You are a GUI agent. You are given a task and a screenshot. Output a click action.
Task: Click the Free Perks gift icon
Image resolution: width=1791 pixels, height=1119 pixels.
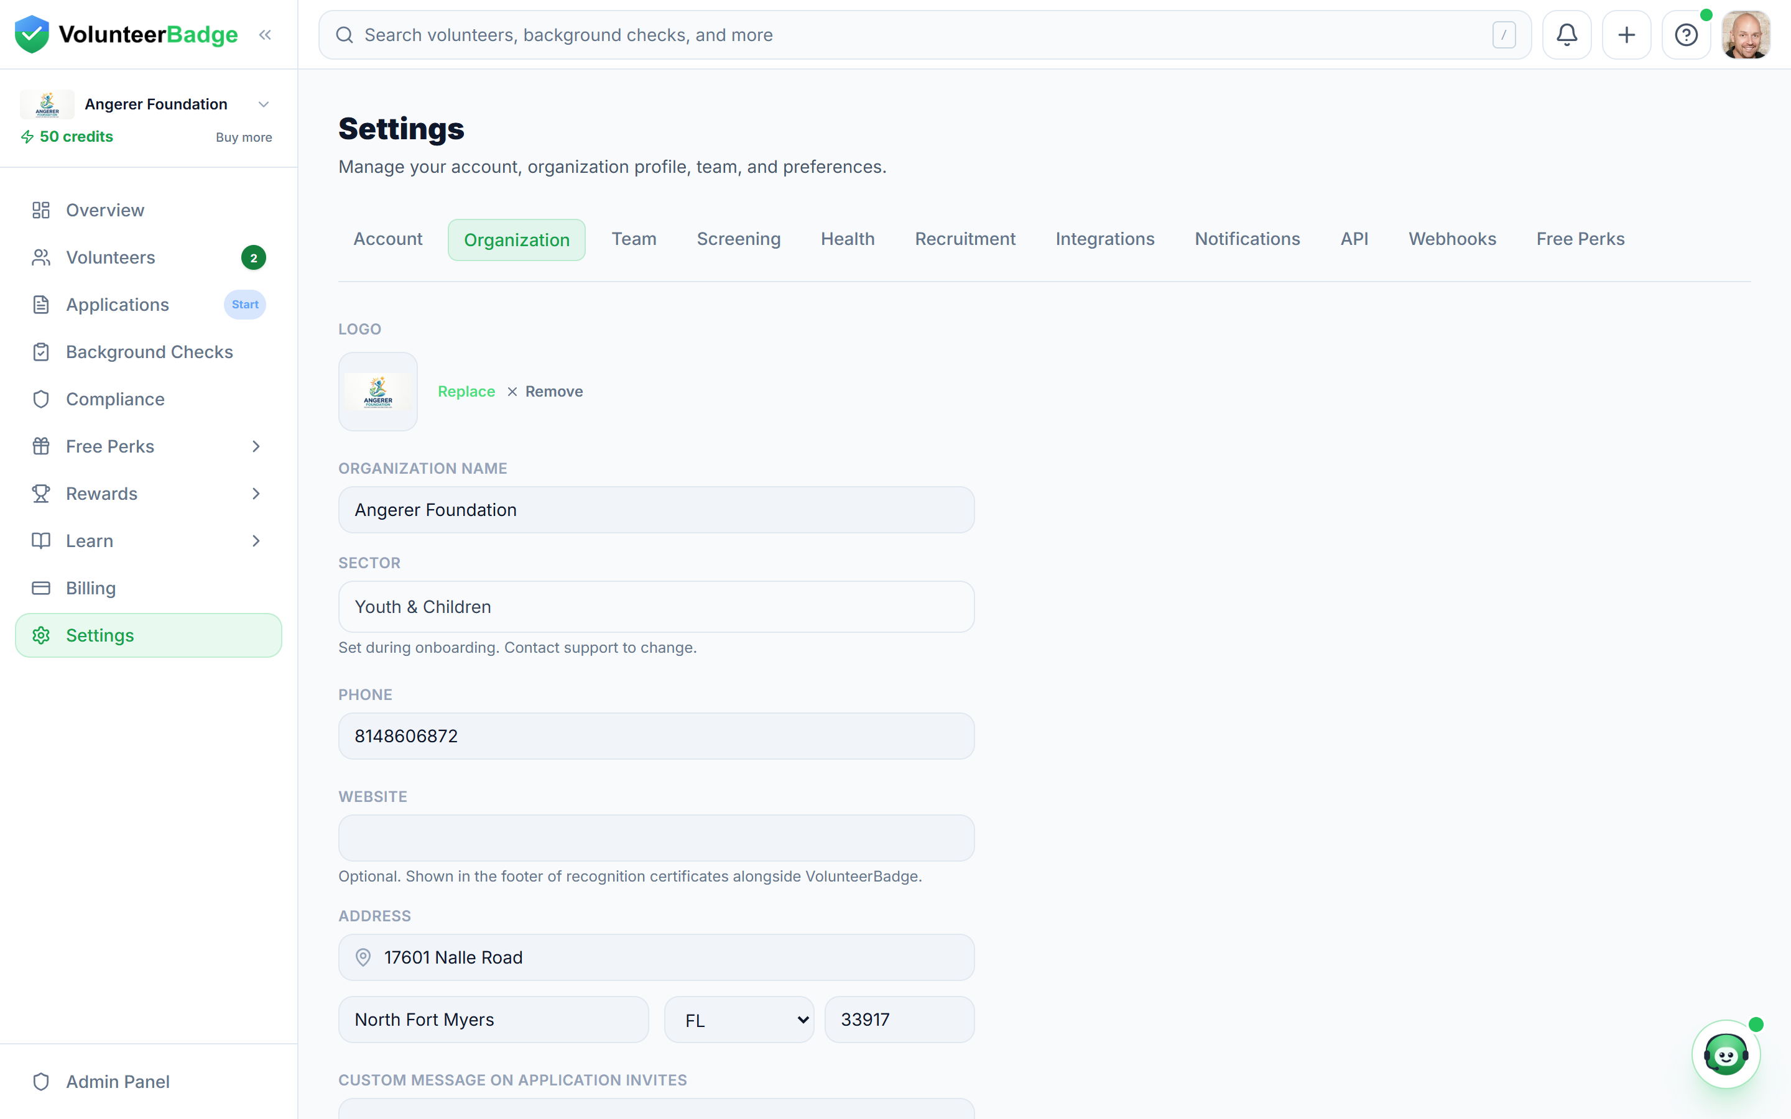[x=40, y=446]
